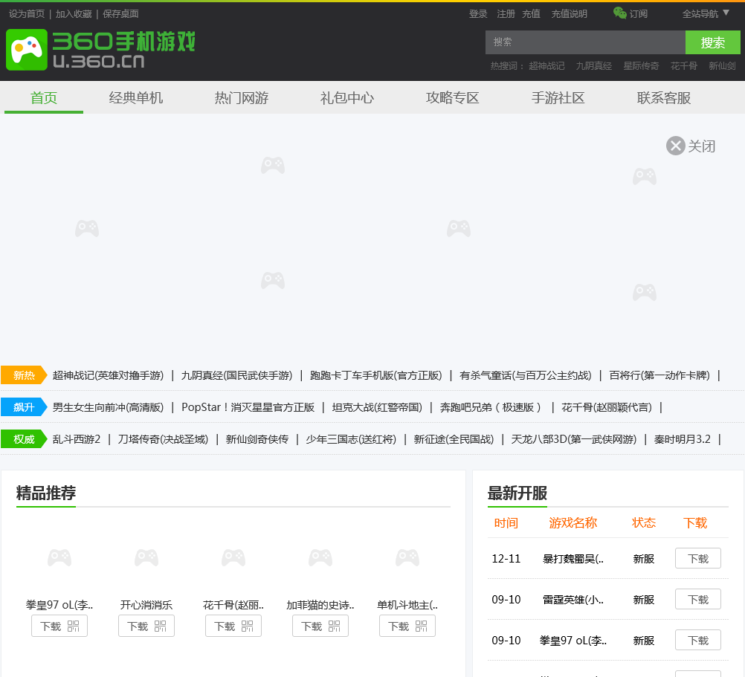Open the 攻略专区 tab
The image size is (745, 677).
(452, 98)
